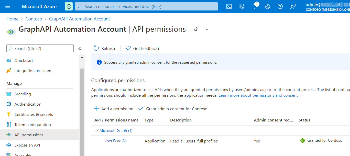Select API permissions in the sidebar
The width and height of the screenshot is (350, 156).
(40, 135)
